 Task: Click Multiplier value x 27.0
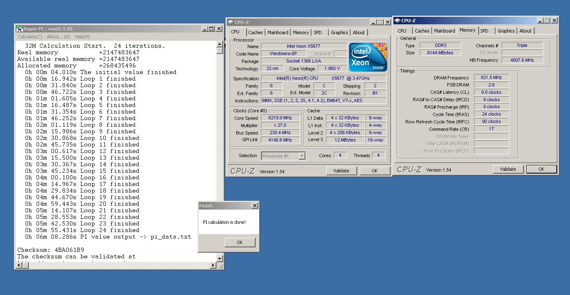[x=280, y=125]
